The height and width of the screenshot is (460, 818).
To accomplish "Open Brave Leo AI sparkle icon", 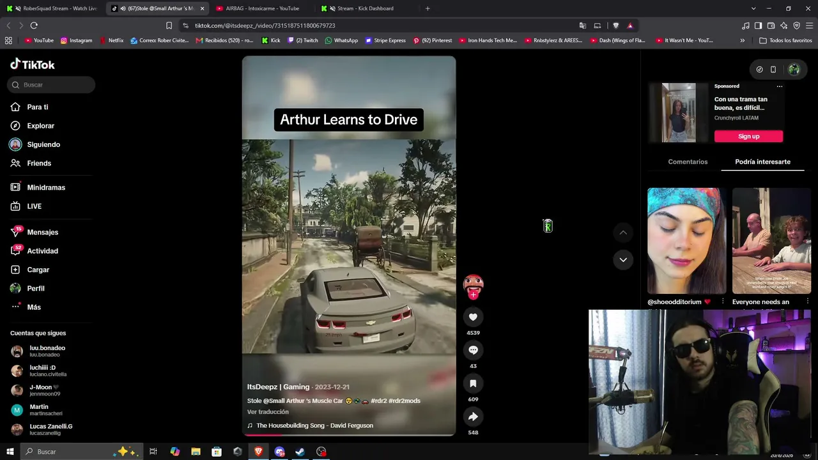I will (x=784, y=26).
